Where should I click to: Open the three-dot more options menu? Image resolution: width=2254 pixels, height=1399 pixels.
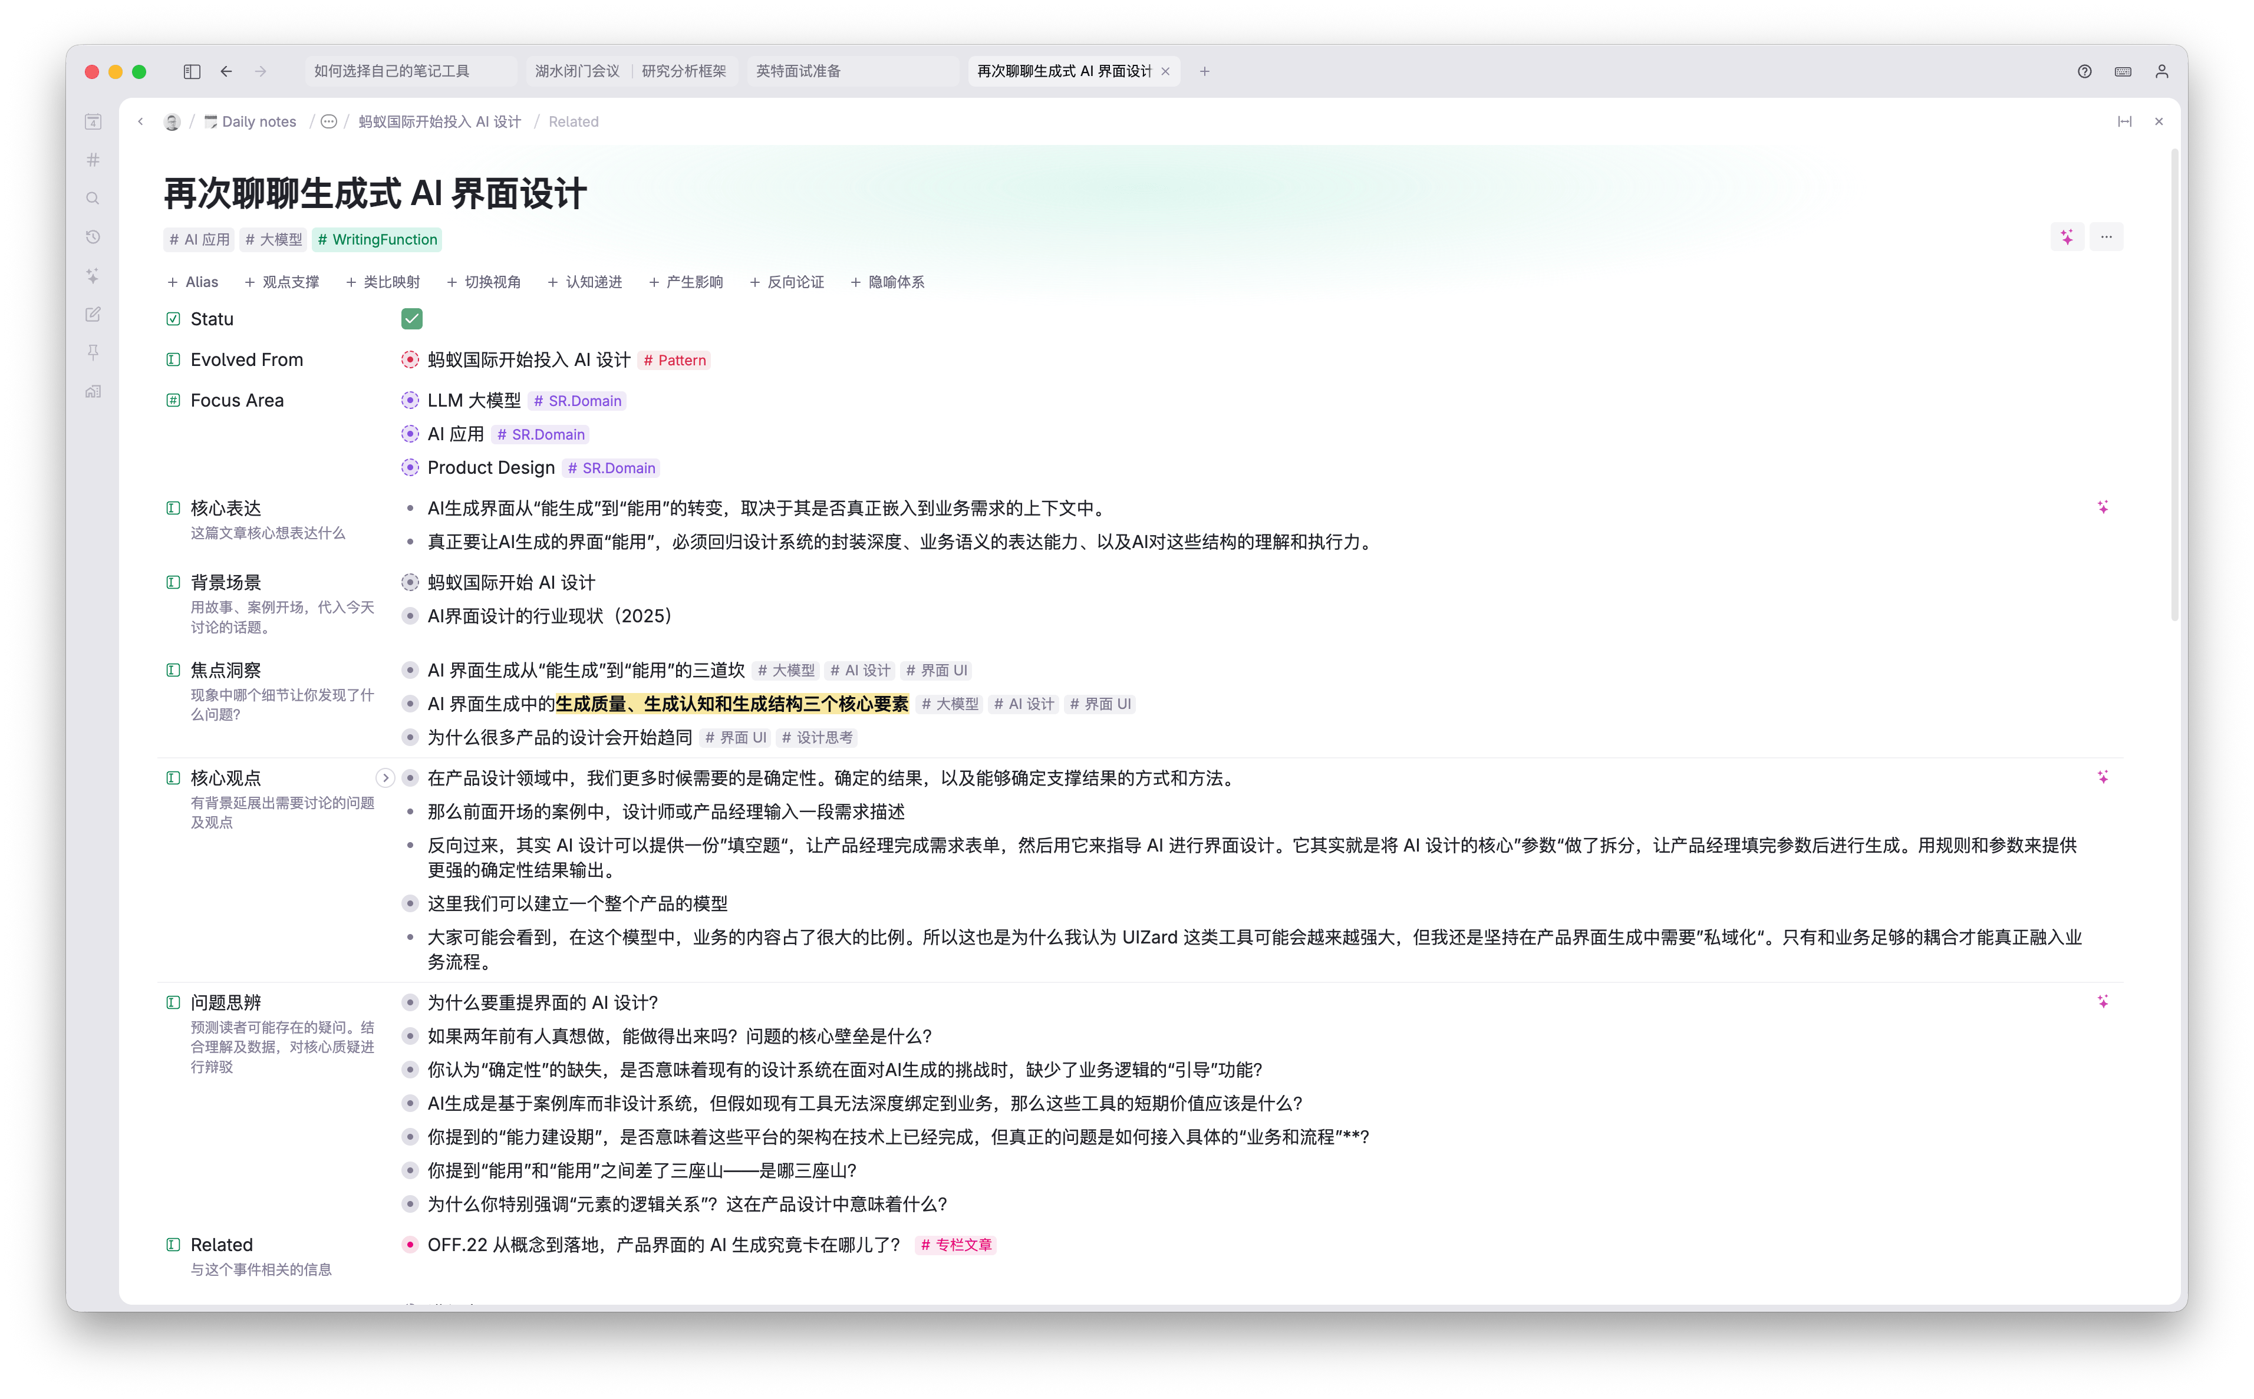pyautogui.click(x=2106, y=238)
